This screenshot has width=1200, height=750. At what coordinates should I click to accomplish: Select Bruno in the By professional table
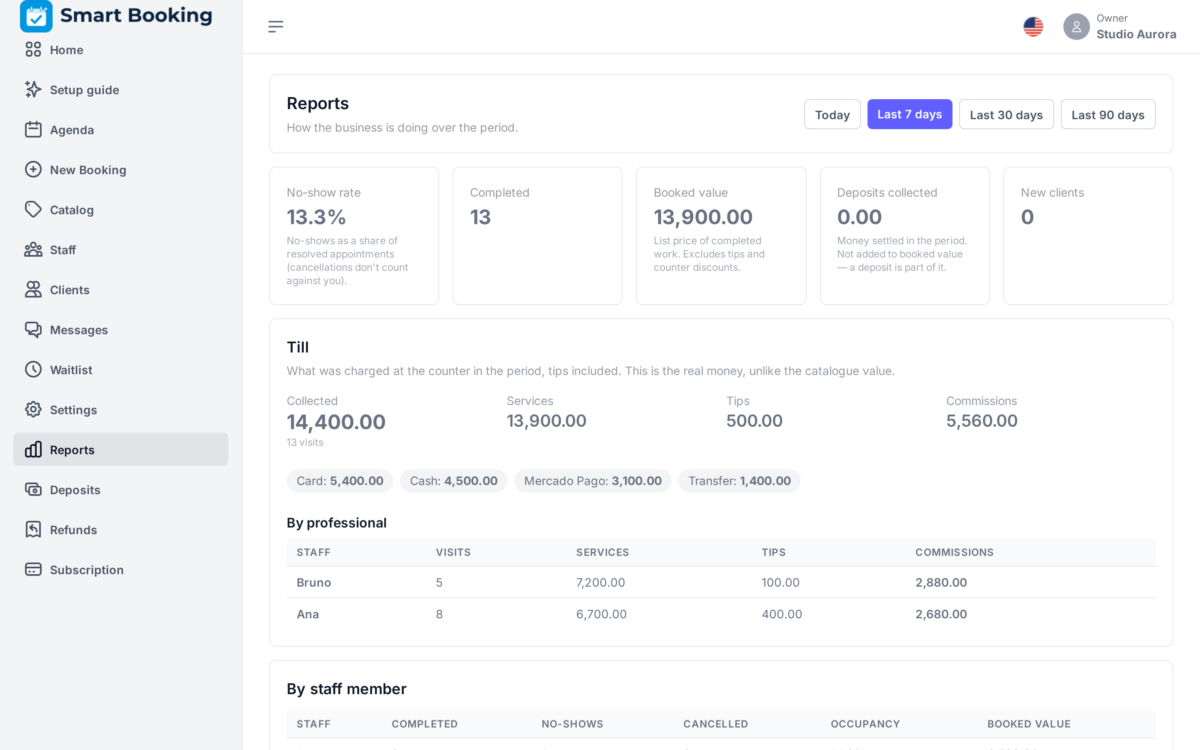[x=313, y=582]
